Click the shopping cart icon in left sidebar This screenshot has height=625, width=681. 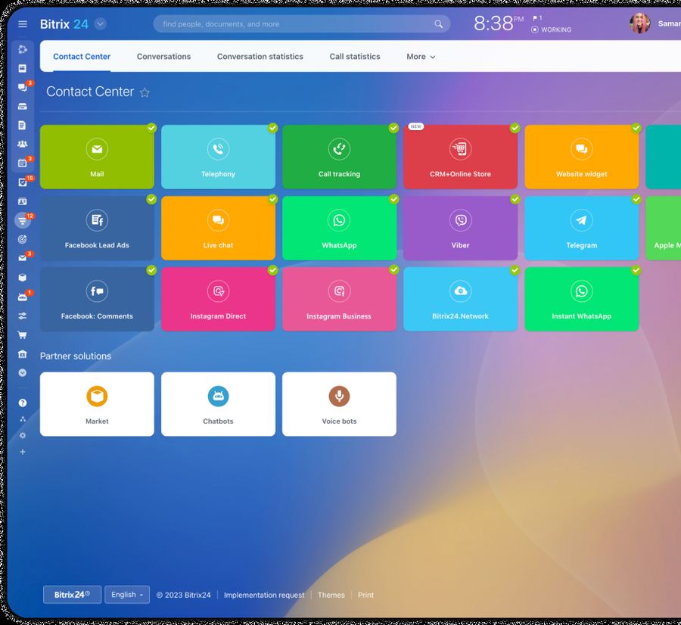[x=23, y=334]
